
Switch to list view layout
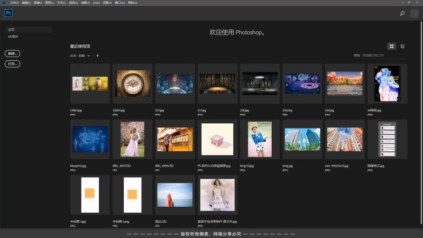(402, 47)
